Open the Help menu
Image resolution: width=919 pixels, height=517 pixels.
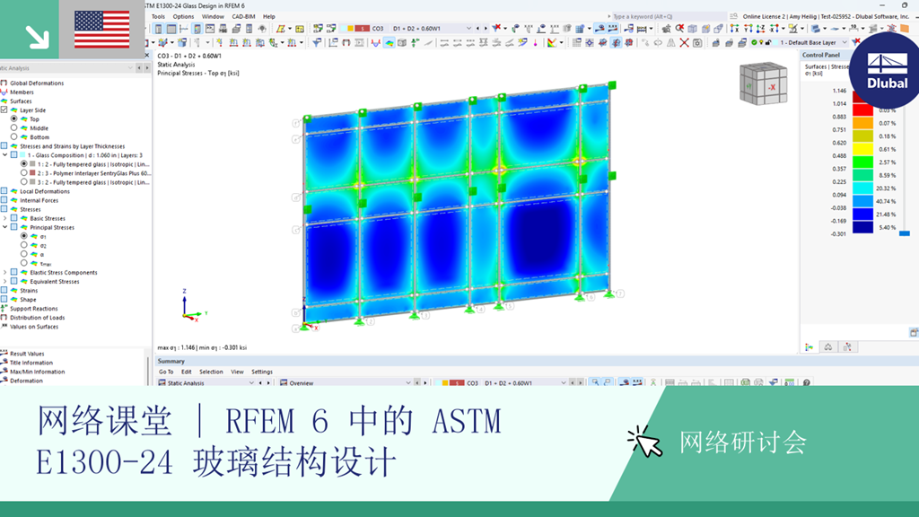click(267, 16)
